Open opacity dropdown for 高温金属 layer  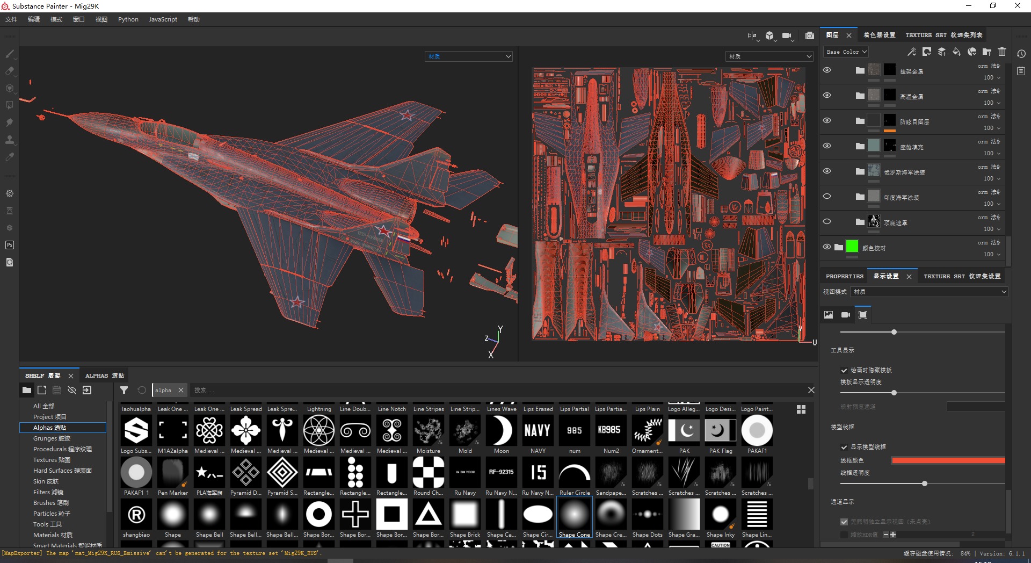click(x=992, y=103)
